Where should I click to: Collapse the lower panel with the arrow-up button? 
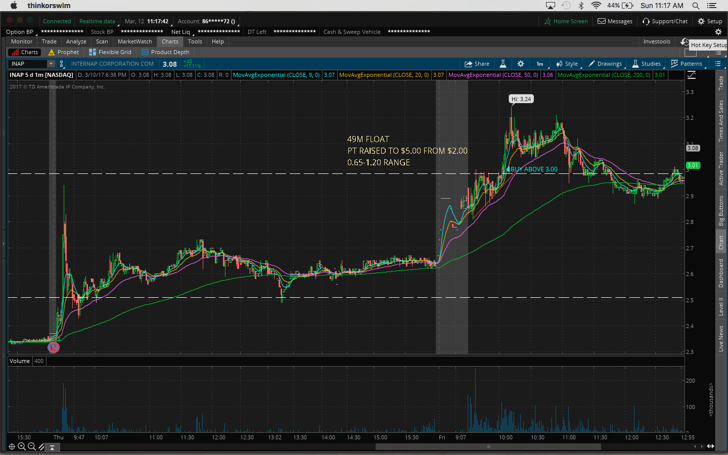pos(52,447)
